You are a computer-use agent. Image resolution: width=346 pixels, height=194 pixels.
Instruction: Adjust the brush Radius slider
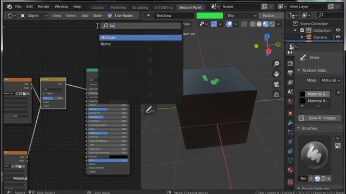[271, 16]
